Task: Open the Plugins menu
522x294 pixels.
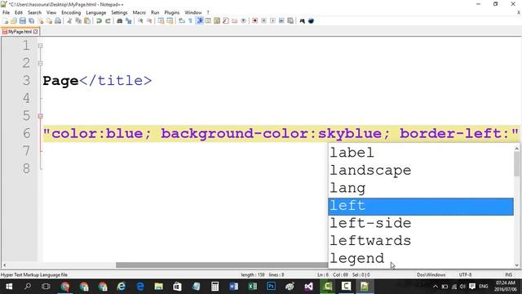Action: tap(172, 12)
